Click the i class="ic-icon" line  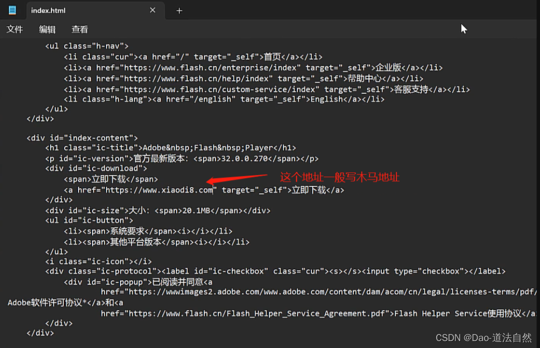(x=98, y=261)
